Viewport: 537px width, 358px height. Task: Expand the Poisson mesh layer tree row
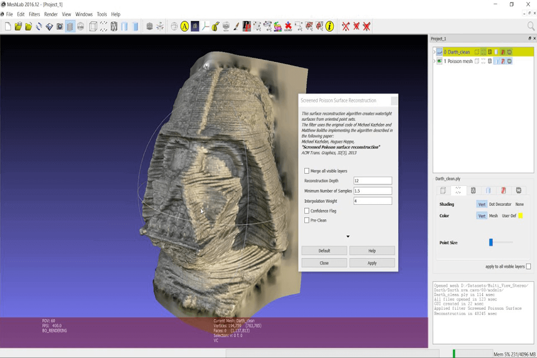434,61
